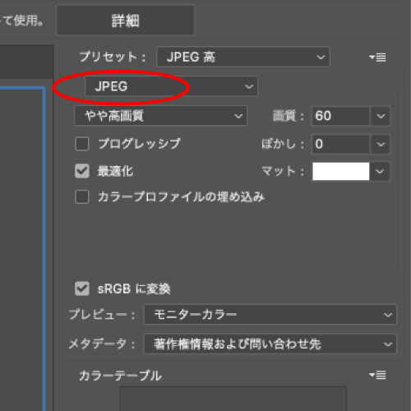Open the マット color dropdown arrow
The width and height of the screenshot is (411, 411).
380,172
